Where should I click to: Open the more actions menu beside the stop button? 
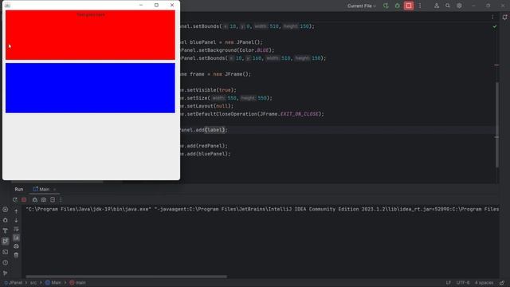tap(420, 6)
